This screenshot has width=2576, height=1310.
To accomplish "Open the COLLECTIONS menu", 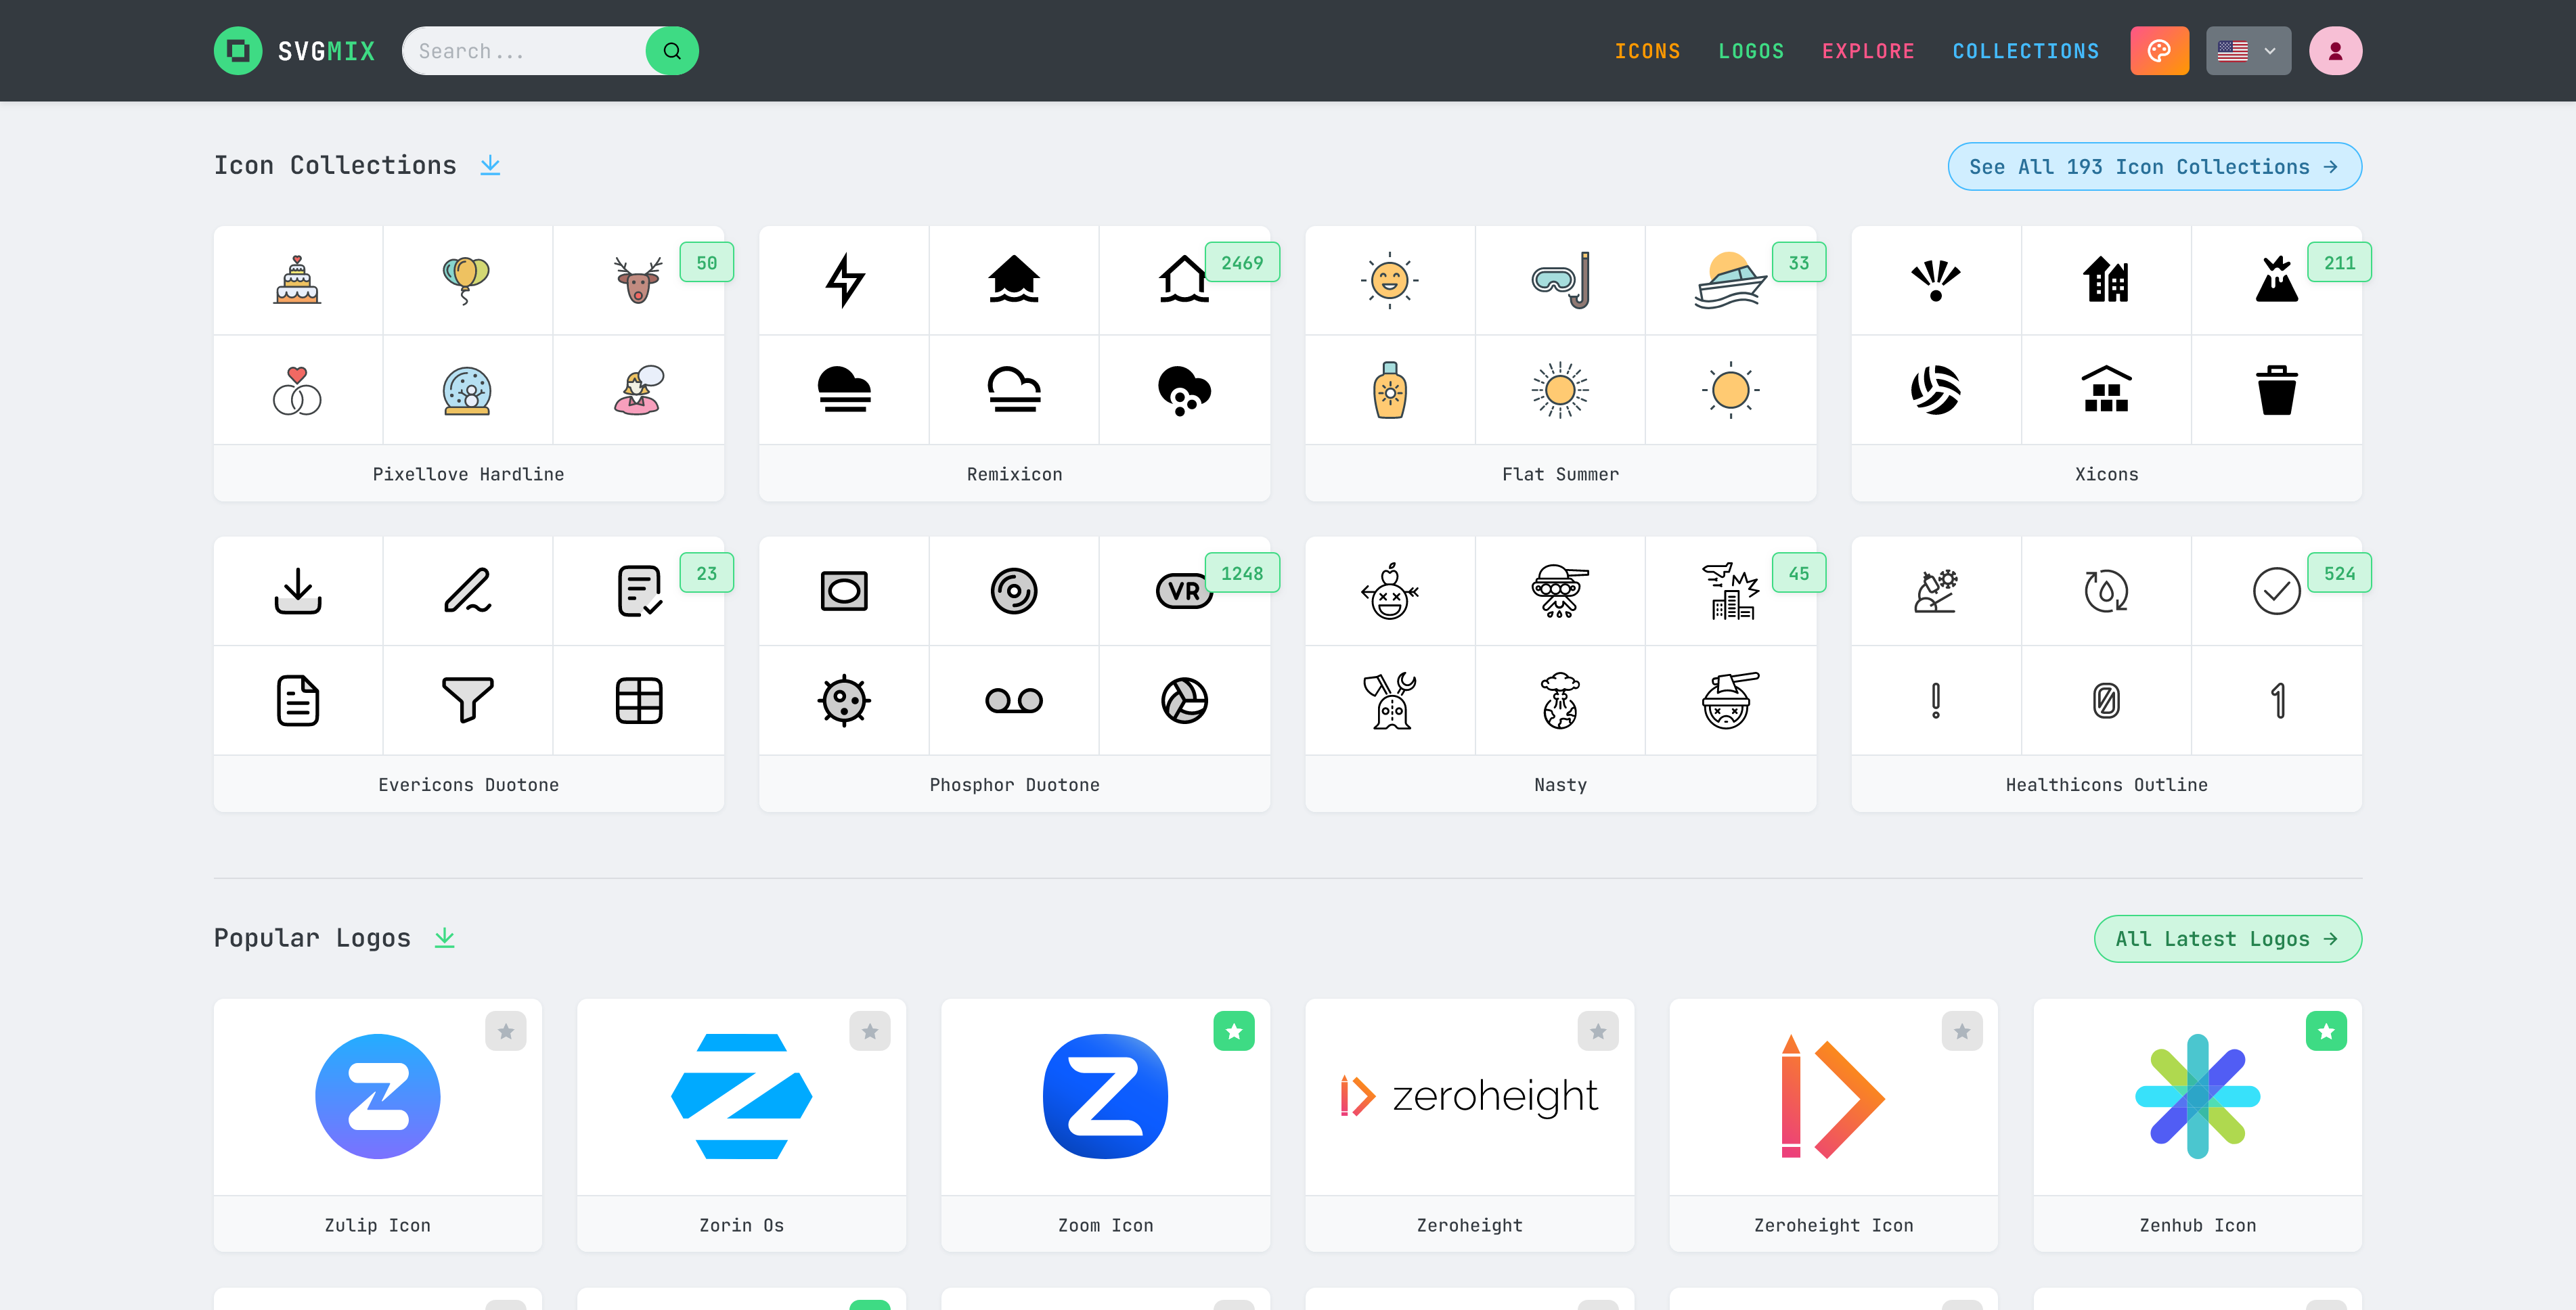I will (x=2026, y=51).
